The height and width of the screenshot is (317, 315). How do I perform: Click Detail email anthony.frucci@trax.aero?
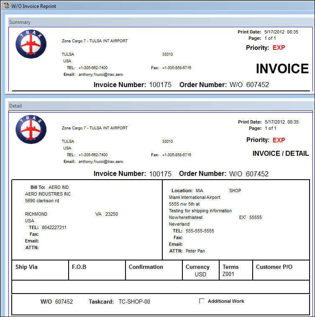pyautogui.click(x=101, y=162)
